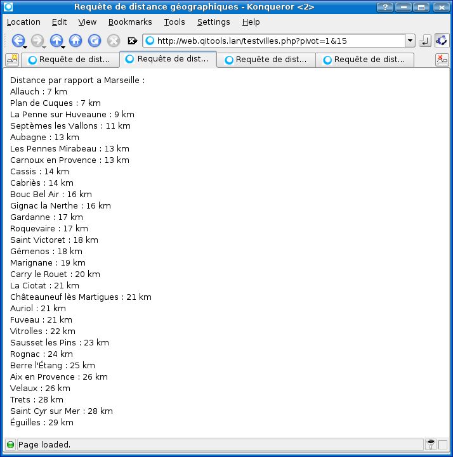453x457 pixels.
Task: Click the Up directory arrow icon
Action: pyautogui.click(x=56, y=41)
